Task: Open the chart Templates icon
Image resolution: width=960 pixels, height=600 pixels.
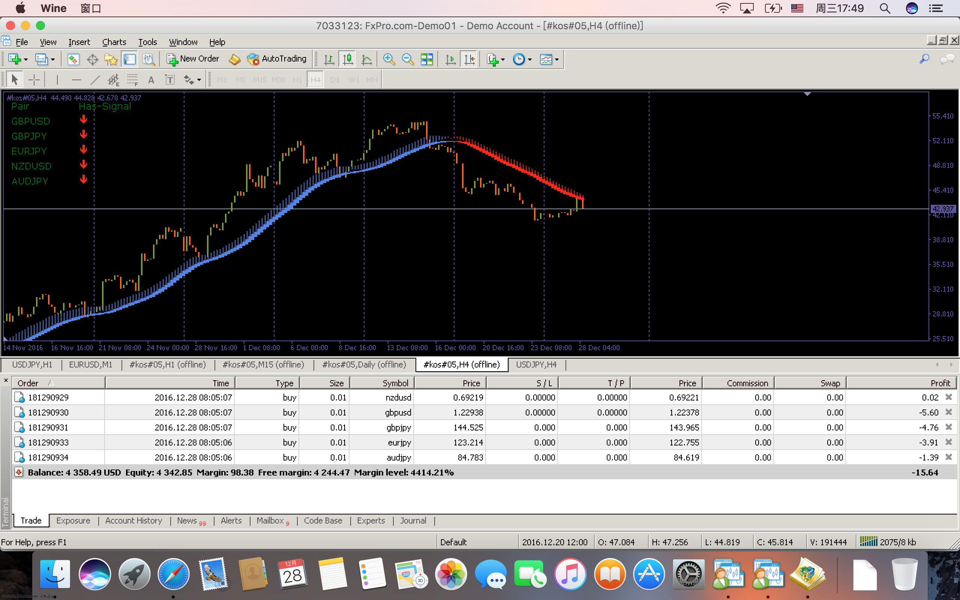Action: [x=546, y=60]
